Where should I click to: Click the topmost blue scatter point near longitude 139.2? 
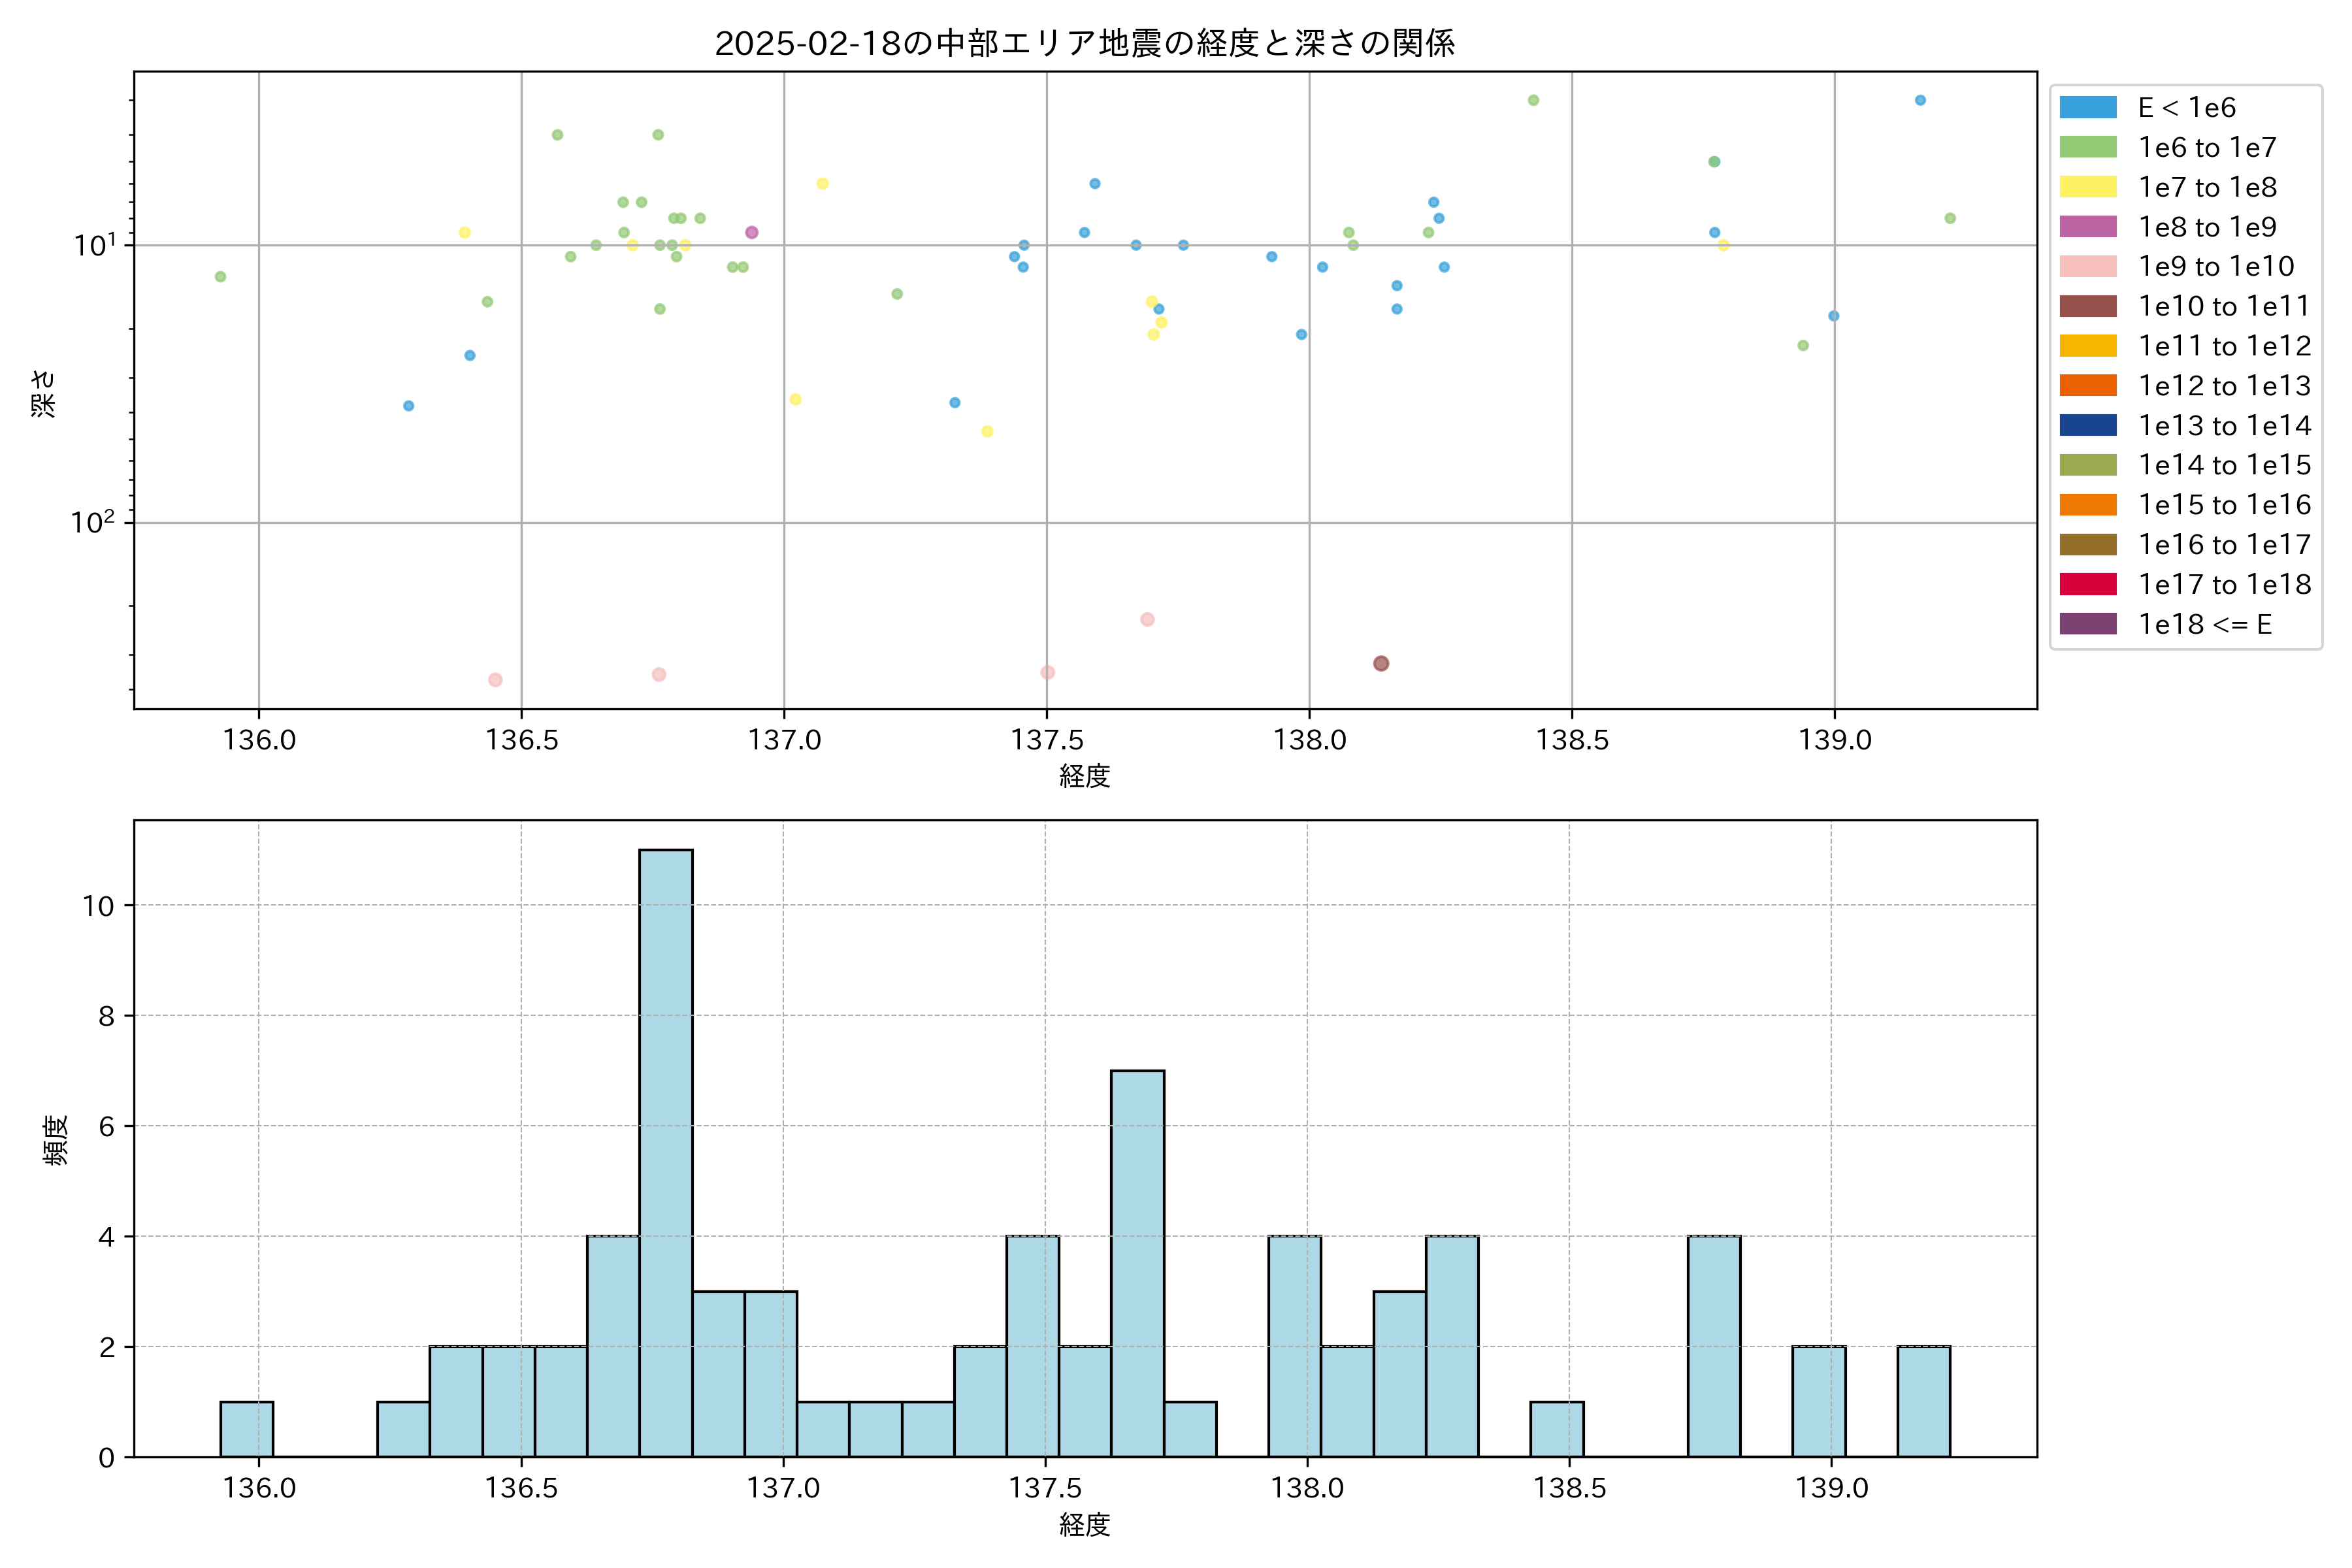click(1920, 100)
